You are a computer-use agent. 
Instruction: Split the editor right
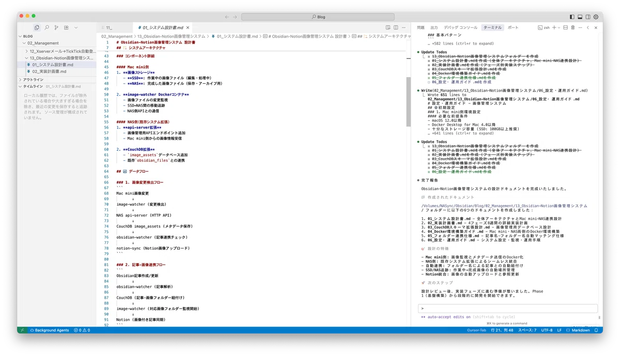pyautogui.click(x=396, y=27)
